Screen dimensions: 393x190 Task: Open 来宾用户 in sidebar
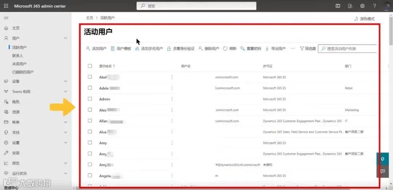click(19, 64)
